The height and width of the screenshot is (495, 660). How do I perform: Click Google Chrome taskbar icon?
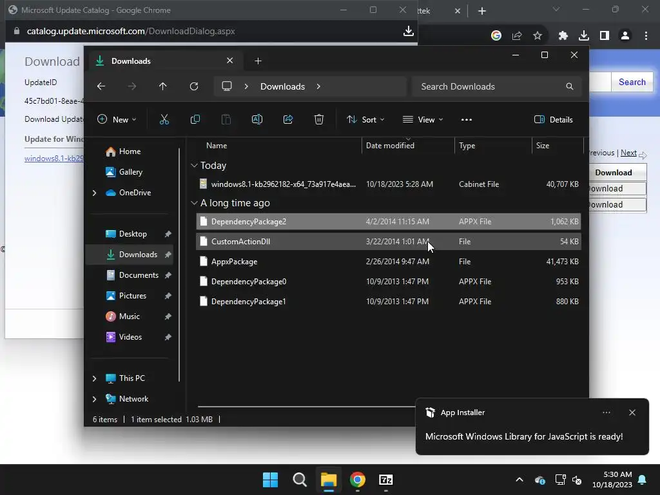coord(357,480)
